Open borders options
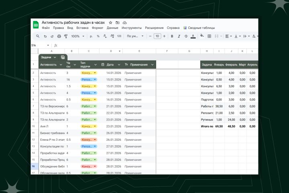Screen dimensions: 289x193 tap(209, 36)
